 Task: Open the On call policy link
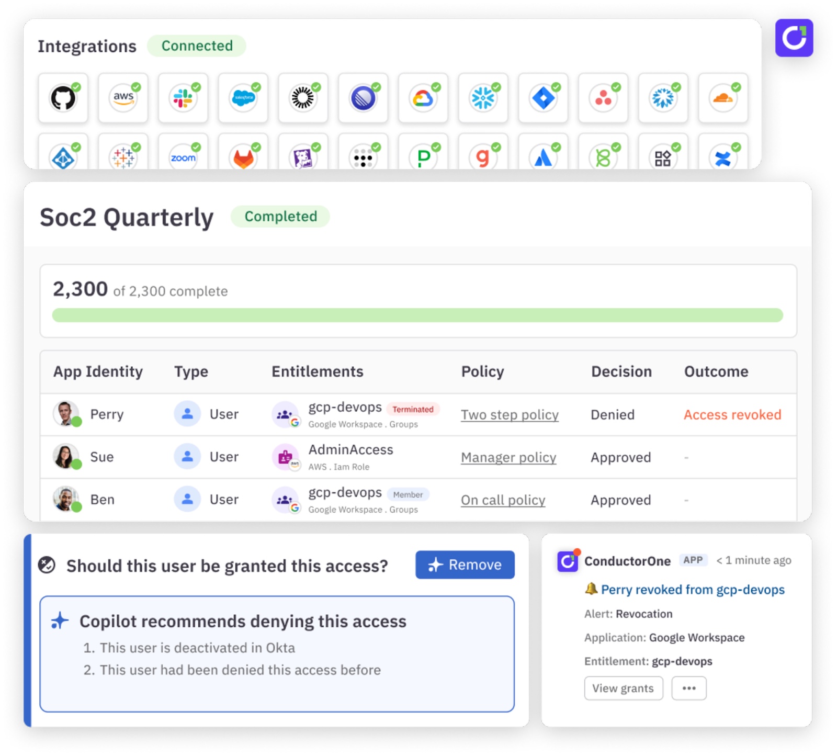click(x=503, y=500)
